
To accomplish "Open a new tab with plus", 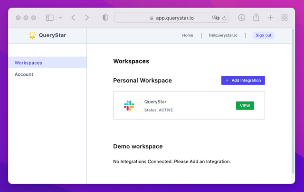I will [x=270, y=18].
